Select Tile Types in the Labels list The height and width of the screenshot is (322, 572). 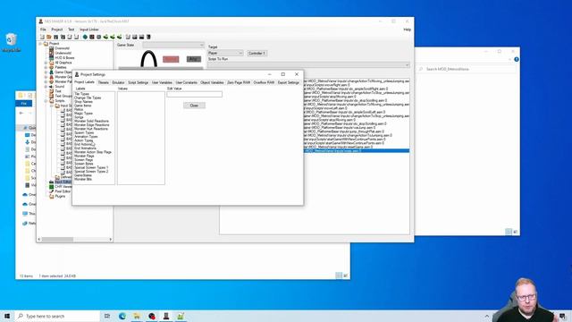[x=81, y=94]
